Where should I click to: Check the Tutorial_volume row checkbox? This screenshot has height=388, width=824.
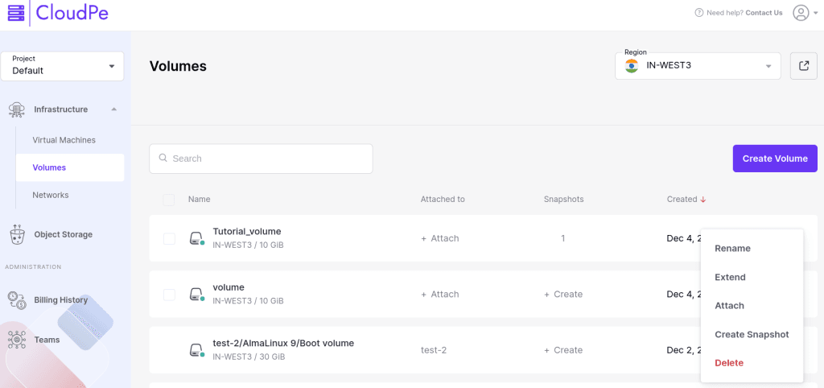click(x=169, y=239)
